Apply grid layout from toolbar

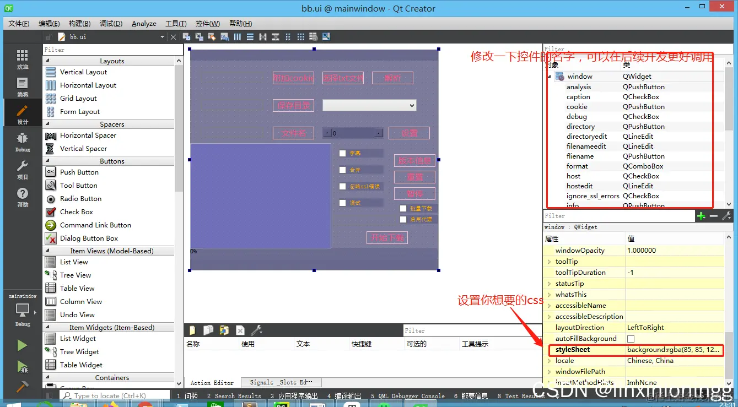pos(301,37)
